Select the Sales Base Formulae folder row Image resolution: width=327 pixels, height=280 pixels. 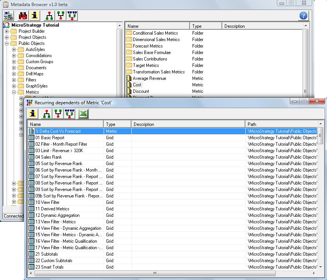[x=214, y=52]
